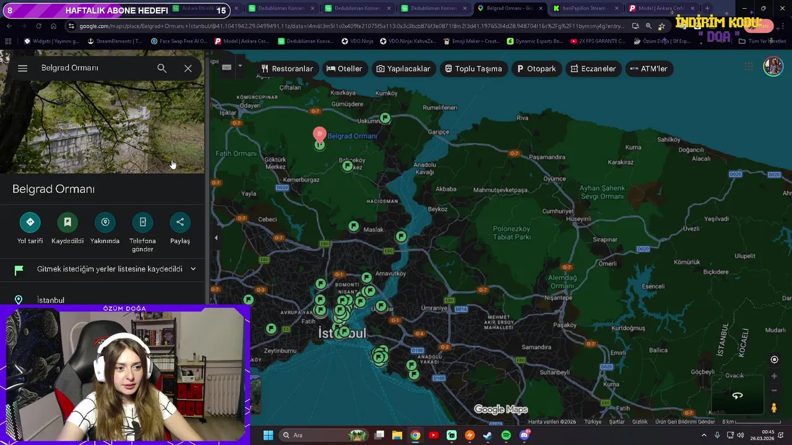Click the İstanbul location row
Image resolution: width=792 pixels, height=445 pixels.
pyautogui.click(x=102, y=300)
